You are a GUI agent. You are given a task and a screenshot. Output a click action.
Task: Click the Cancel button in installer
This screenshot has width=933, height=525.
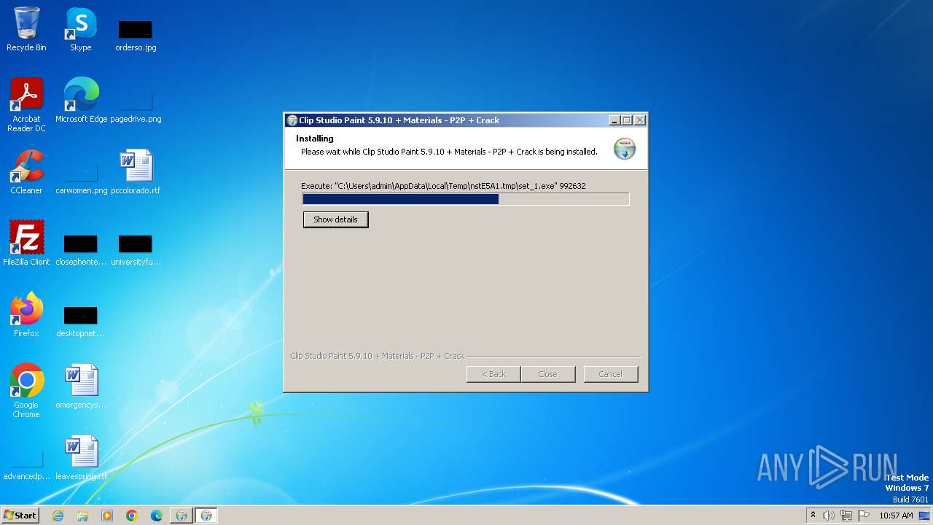click(610, 374)
